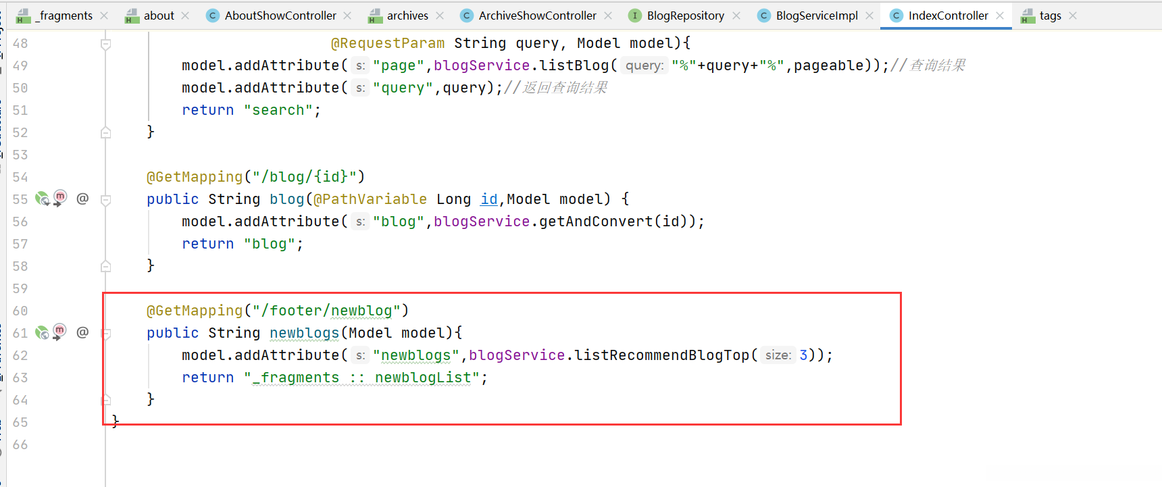Click the tags tab HTML file icon
The height and width of the screenshot is (487, 1162).
point(1028,16)
